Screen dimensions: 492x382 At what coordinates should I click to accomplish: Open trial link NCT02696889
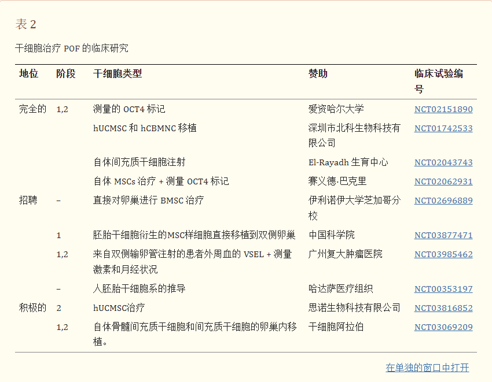click(443, 201)
